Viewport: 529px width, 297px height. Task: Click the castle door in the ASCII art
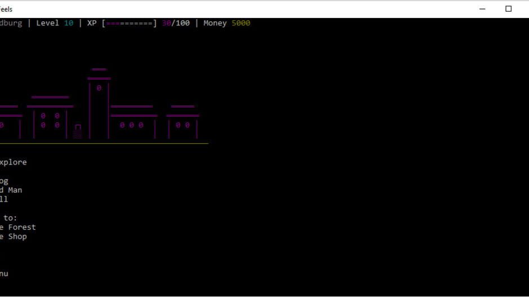click(78, 131)
